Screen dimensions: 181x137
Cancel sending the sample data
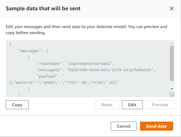click(124, 126)
